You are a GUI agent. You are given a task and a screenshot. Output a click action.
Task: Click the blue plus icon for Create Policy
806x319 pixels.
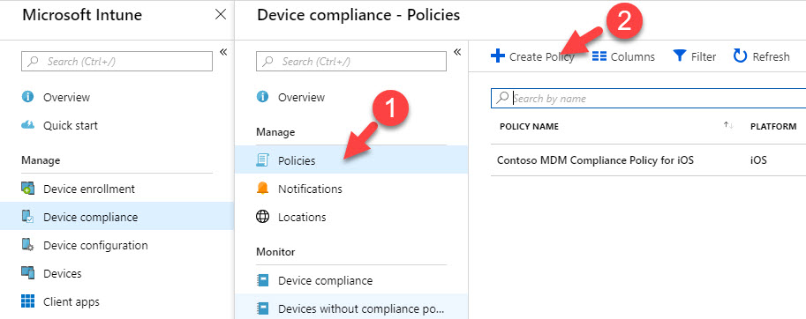click(498, 56)
